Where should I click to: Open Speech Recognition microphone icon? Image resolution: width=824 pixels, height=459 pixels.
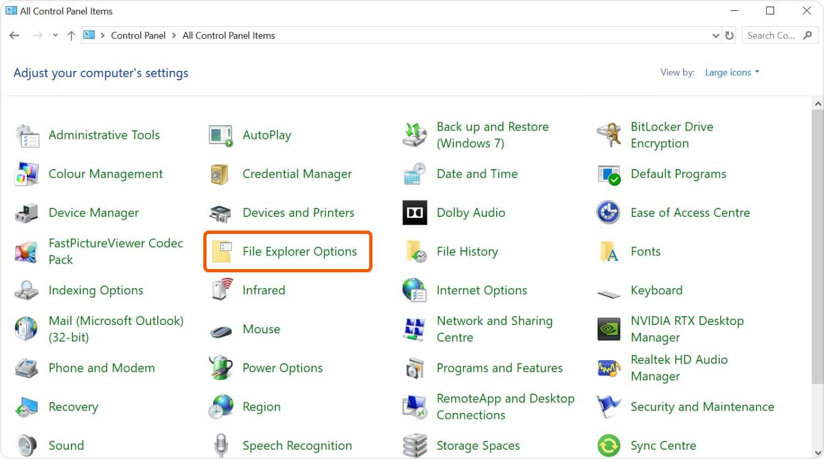pyautogui.click(x=221, y=446)
